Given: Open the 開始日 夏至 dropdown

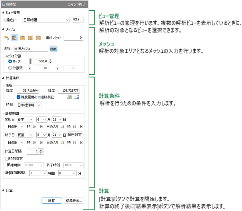Looking at the screenshot, I should pyautogui.click(x=25, y=120).
